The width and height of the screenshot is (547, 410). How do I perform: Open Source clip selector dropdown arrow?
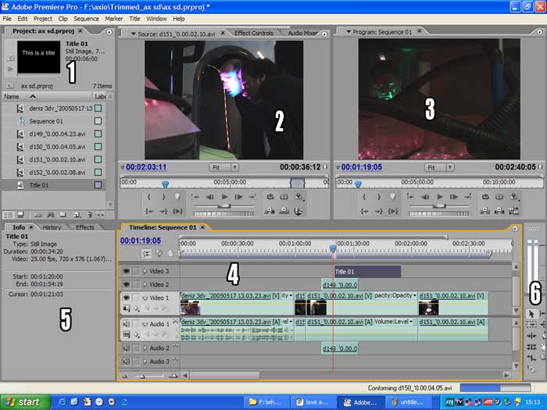pos(134,34)
